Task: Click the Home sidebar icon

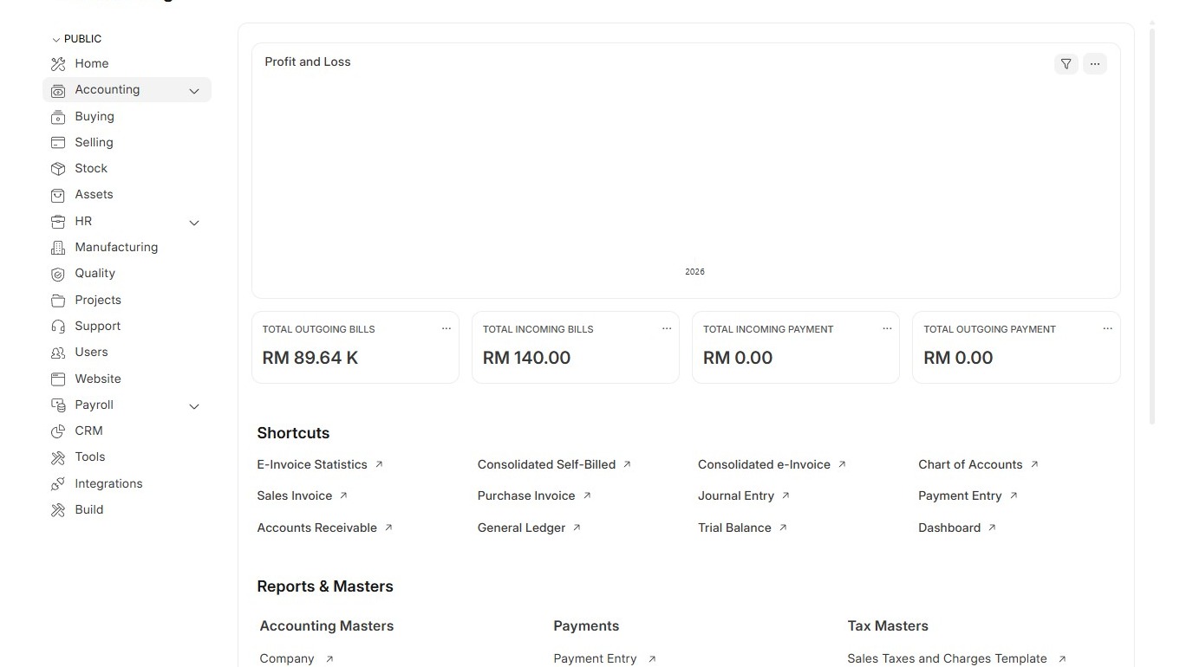Action: pyautogui.click(x=58, y=64)
